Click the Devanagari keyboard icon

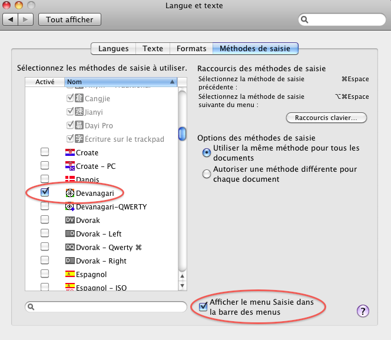coord(69,193)
